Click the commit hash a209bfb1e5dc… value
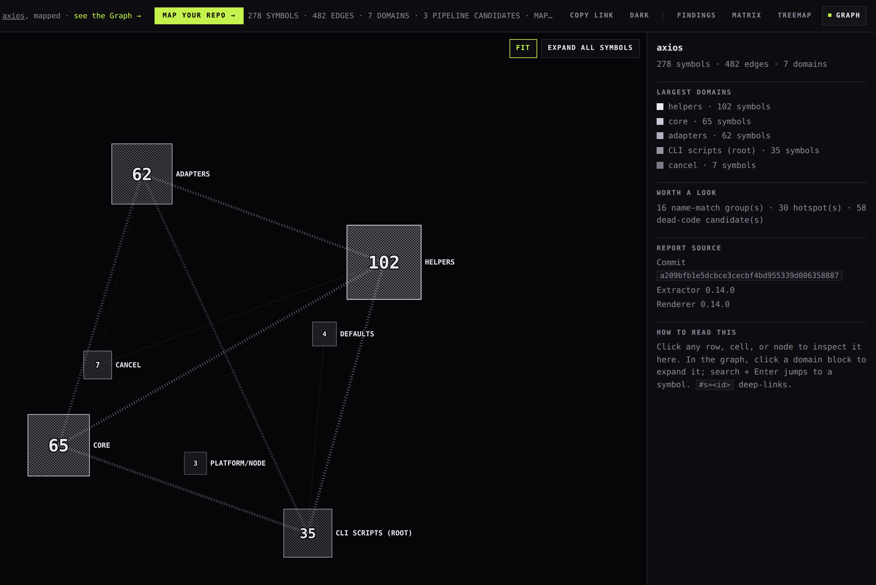 (x=749, y=276)
